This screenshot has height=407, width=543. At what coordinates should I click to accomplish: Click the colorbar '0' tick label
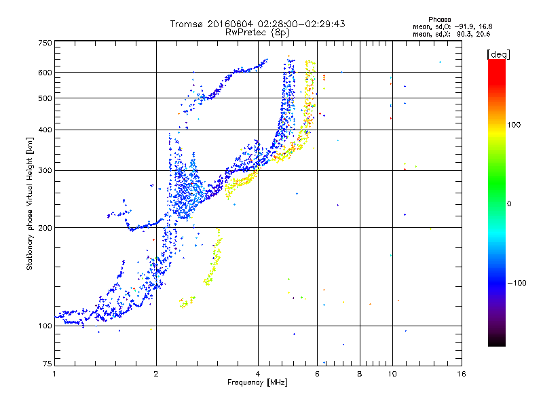pyautogui.click(x=509, y=204)
